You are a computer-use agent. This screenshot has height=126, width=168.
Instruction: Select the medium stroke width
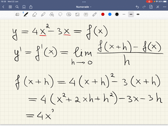pos(131,14)
